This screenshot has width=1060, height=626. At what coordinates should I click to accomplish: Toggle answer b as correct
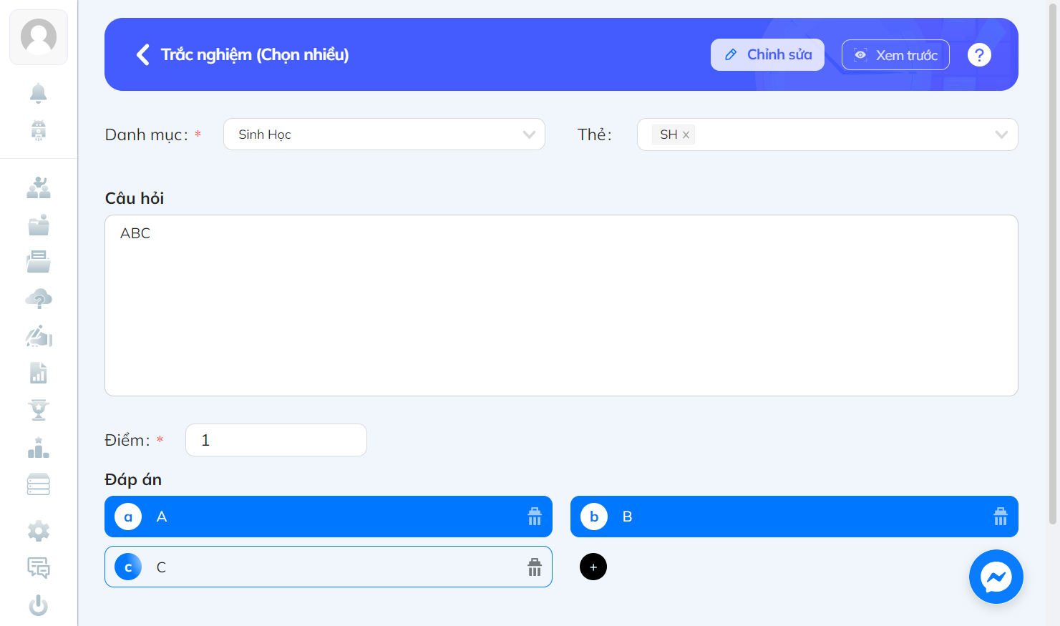pos(594,517)
